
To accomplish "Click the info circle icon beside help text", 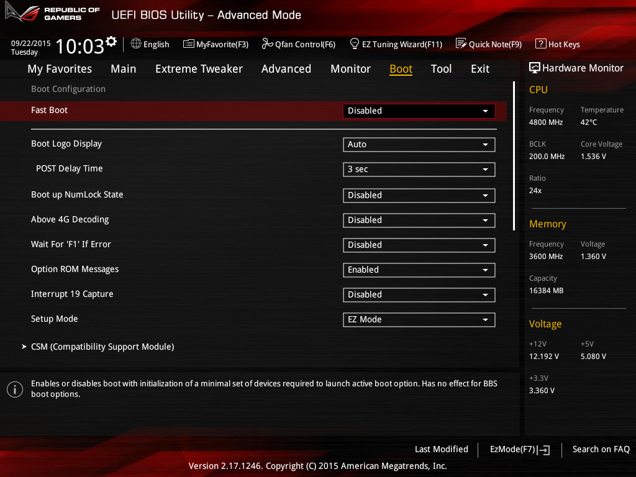I will pos(15,389).
